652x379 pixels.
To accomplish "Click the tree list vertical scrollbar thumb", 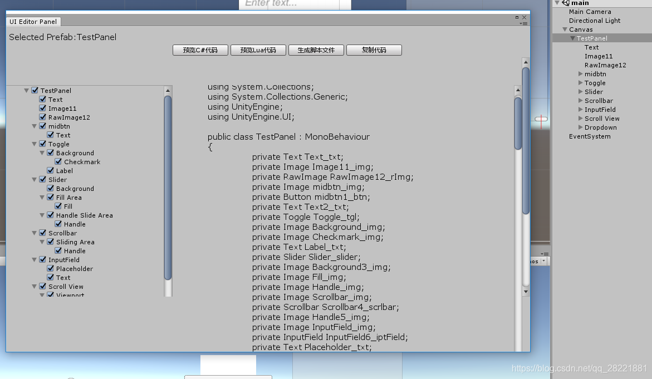I will click(x=168, y=188).
